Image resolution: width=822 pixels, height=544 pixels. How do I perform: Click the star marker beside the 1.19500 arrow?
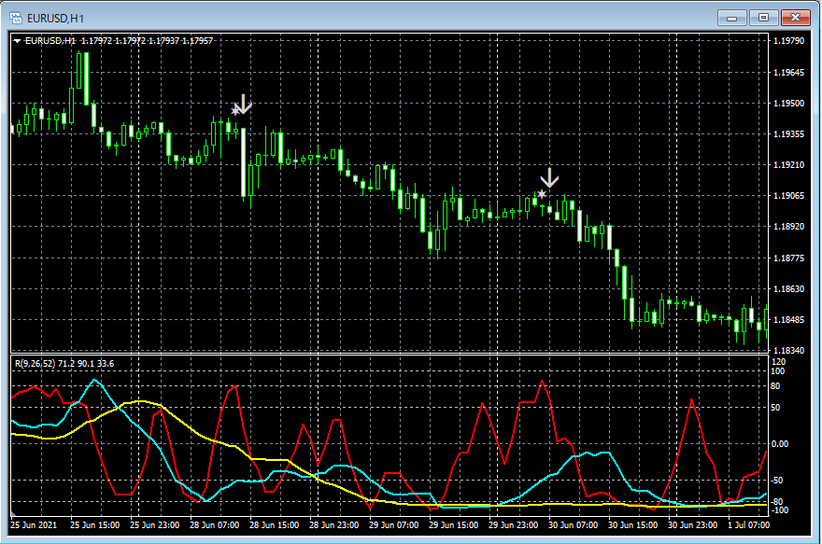coord(234,111)
